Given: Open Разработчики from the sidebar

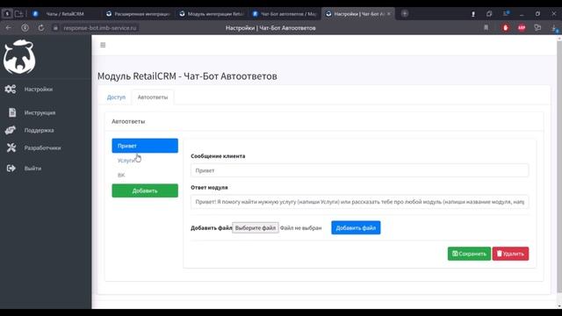Looking at the screenshot, I should click(42, 147).
